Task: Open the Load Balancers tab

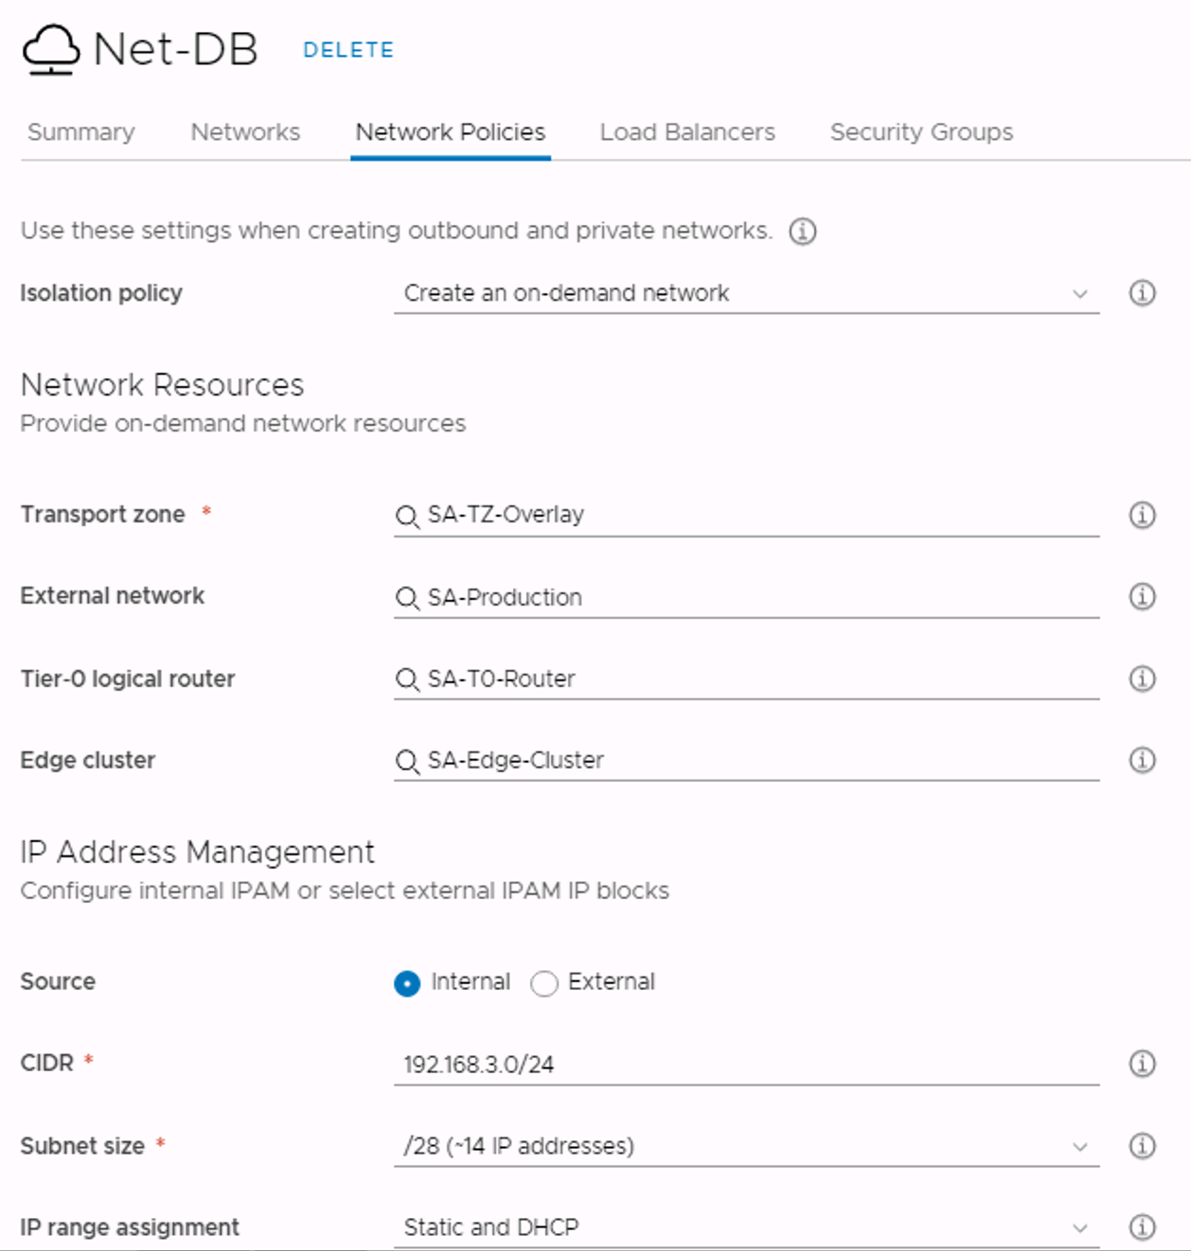Action: tap(687, 132)
